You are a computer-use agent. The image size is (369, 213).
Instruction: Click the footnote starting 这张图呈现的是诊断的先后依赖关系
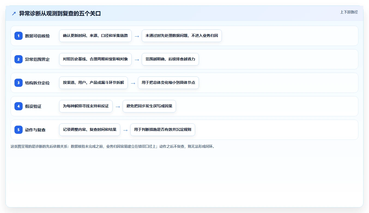click(113, 146)
